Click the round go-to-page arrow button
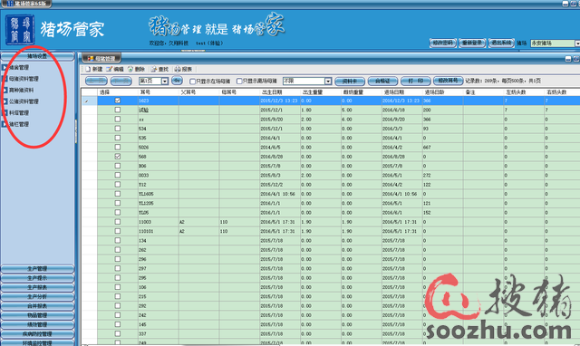This screenshot has height=346, width=580. click(x=178, y=81)
